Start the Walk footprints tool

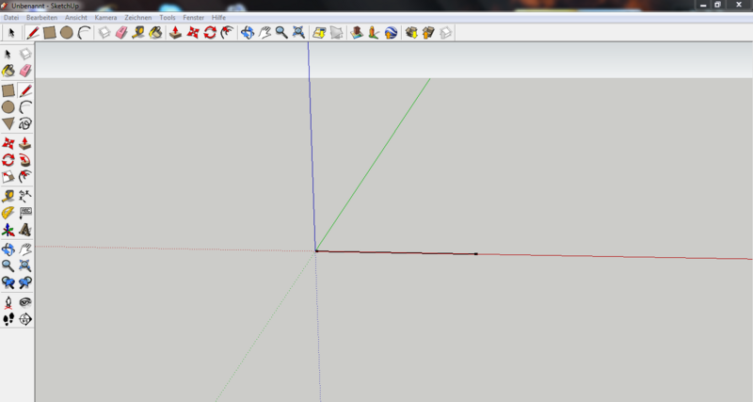pyautogui.click(x=8, y=320)
